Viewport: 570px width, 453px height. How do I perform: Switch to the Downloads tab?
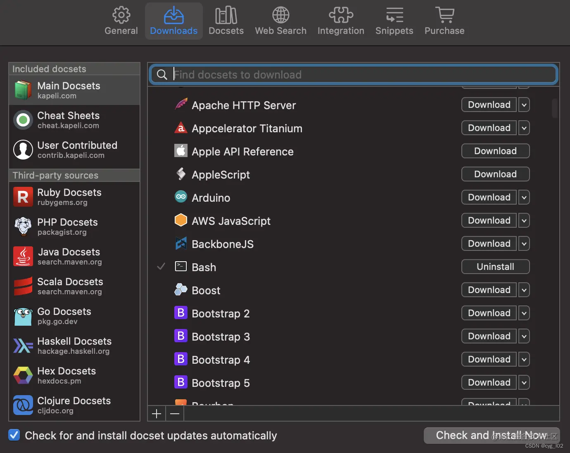coord(173,21)
